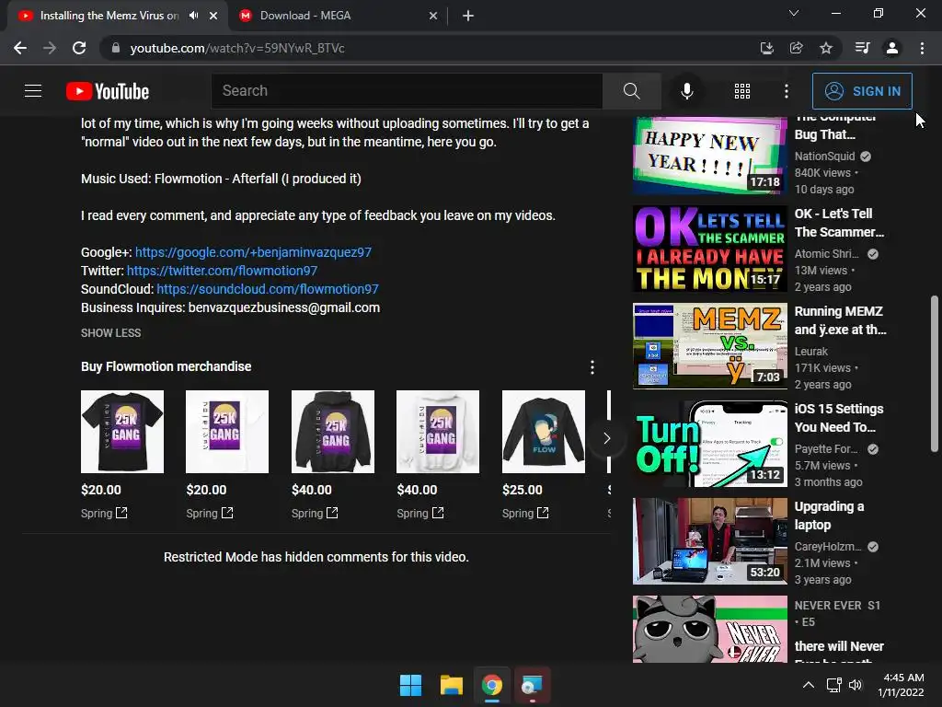The width and height of the screenshot is (942, 707).
Task: Open the Never Ever Jigglypuff thumbnail
Action: pos(710,629)
